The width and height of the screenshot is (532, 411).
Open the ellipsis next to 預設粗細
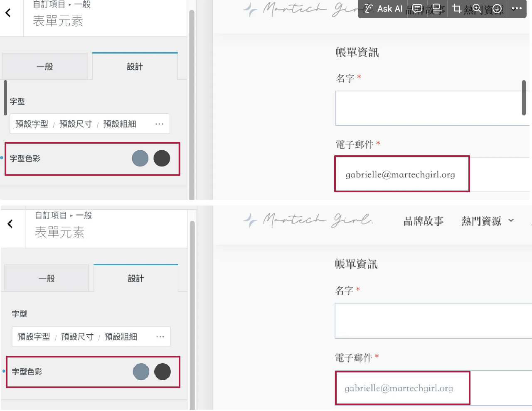coord(160,124)
